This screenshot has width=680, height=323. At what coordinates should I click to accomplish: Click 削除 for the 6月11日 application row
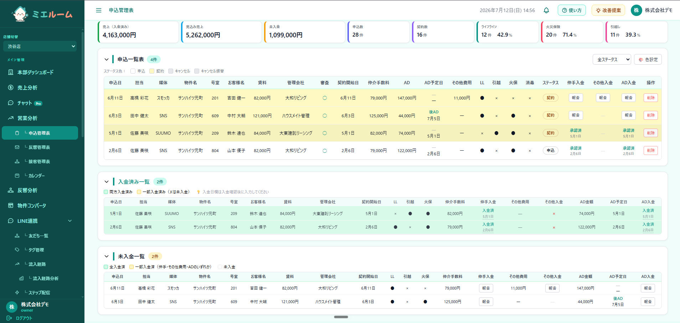tap(651, 98)
